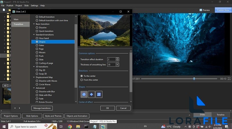The width and height of the screenshot is (232, 129).
Task: Click the volume tray icon
Action: 210,127
